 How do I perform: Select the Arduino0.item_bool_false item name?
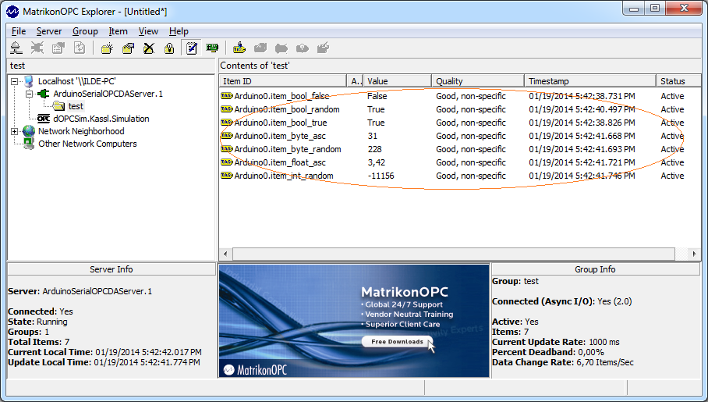click(x=281, y=96)
